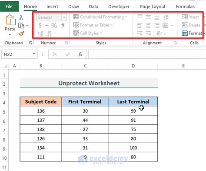This screenshot has height=171, width=206.
Task: Click Increase Indent icon
Action: tap(148, 34)
